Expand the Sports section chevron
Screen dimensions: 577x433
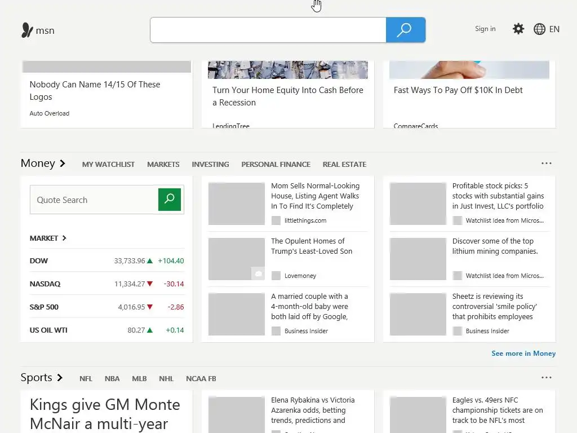point(60,377)
